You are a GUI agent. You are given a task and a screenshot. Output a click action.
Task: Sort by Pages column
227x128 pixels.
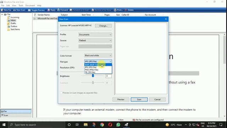point(107,15)
